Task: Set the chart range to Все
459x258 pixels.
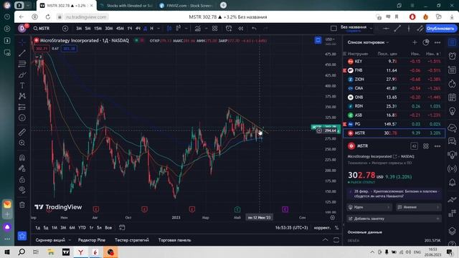Action: coord(108,228)
